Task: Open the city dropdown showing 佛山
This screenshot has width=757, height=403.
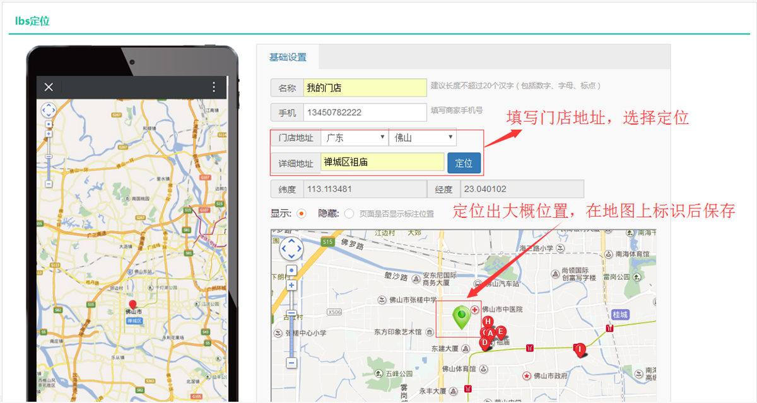Action: coord(423,137)
